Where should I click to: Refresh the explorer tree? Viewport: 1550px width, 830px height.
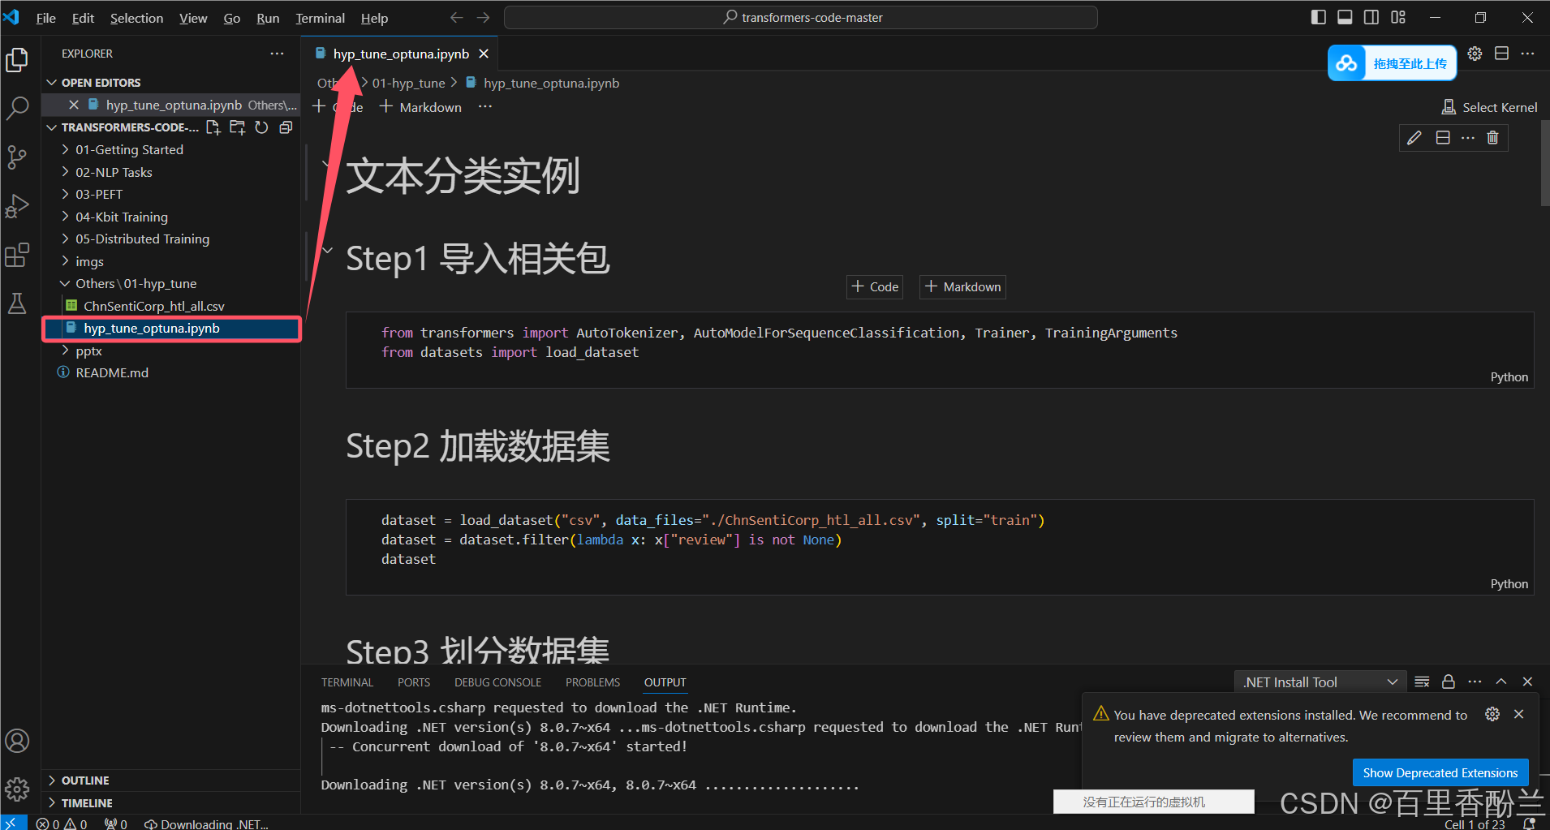pos(261,127)
